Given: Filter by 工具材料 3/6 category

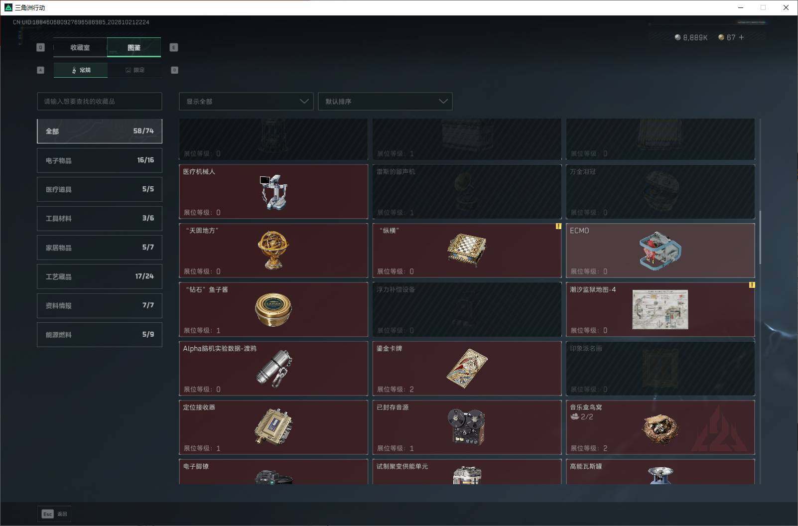Looking at the screenshot, I should click(100, 218).
